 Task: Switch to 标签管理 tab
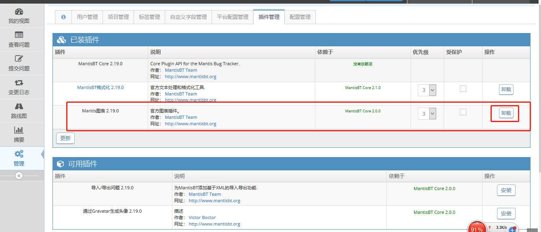(149, 17)
